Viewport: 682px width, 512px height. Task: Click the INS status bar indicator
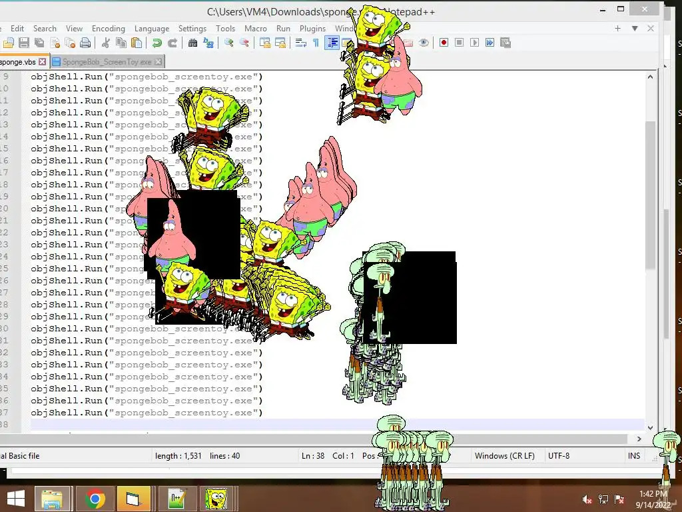click(x=634, y=456)
